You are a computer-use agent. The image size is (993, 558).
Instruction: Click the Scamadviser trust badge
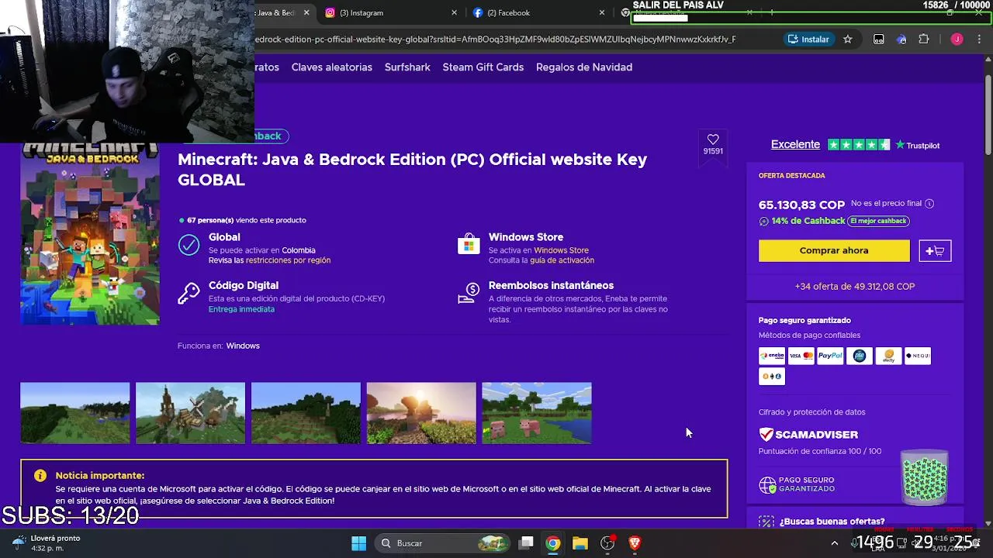coord(808,435)
